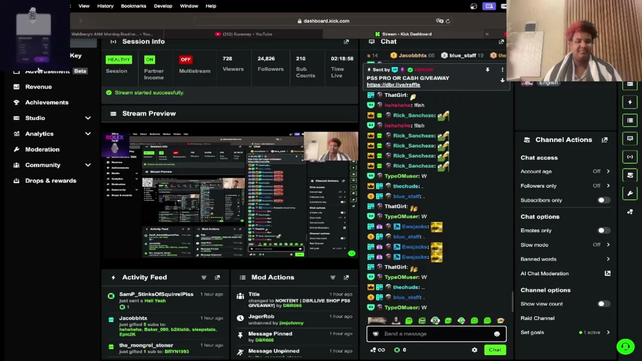Expand the Studio sidebar section
The height and width of the screenshot is (361, 642).
tap(88, 118)
